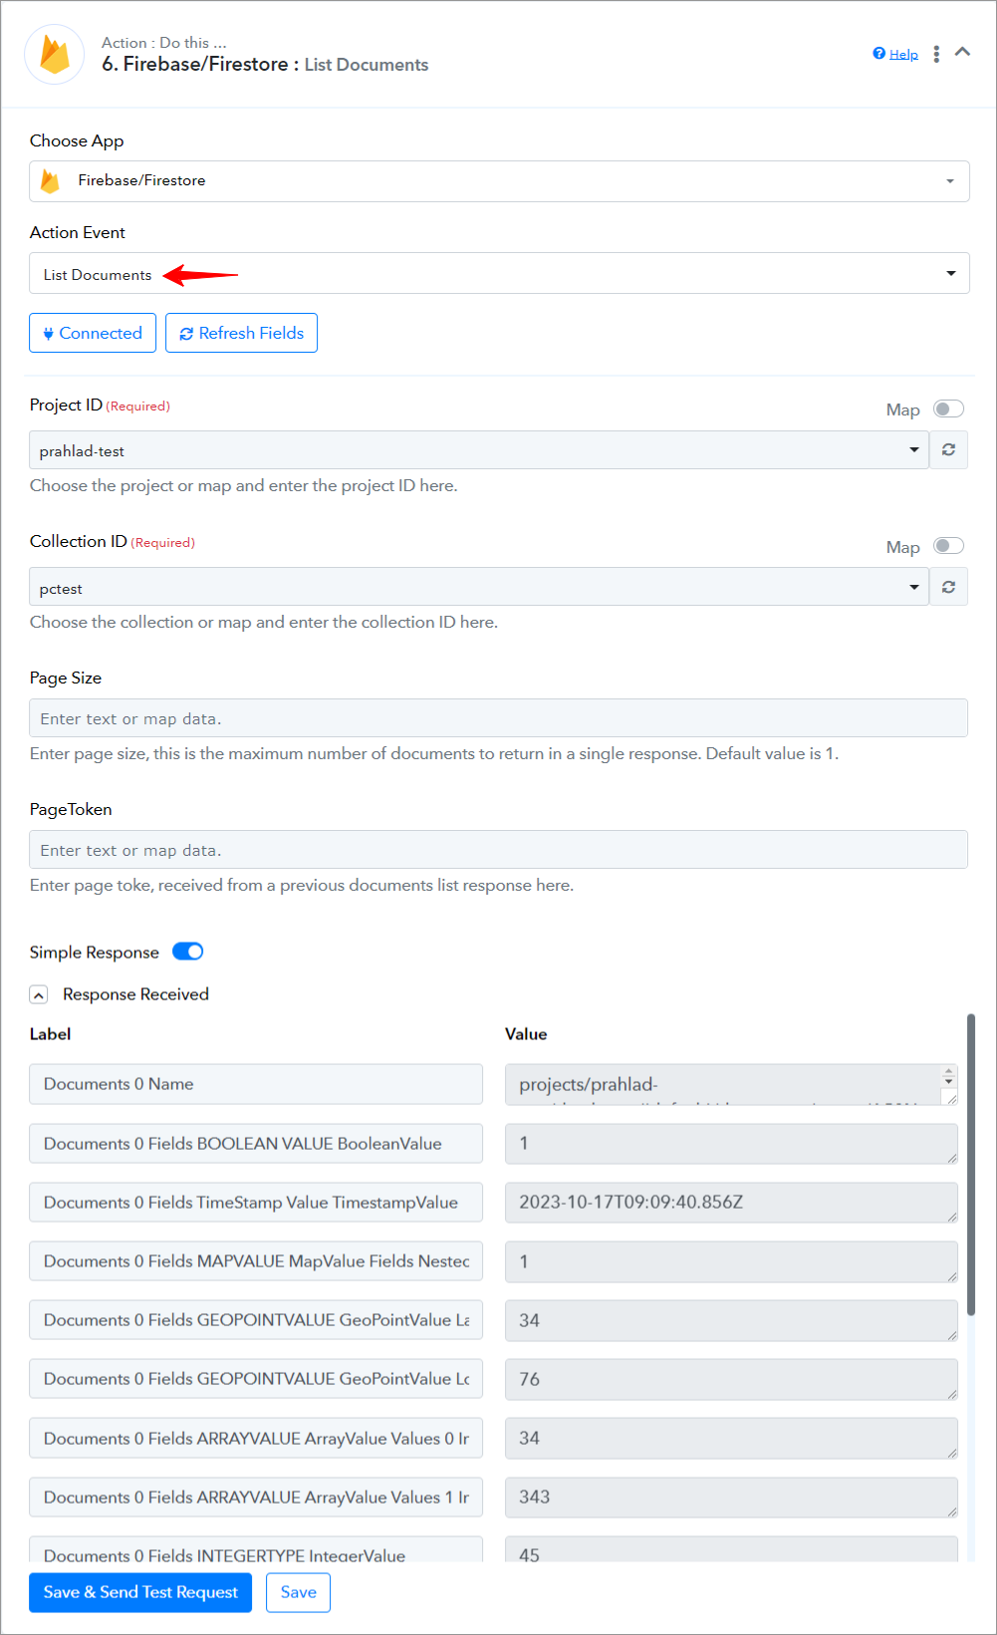Open the Help link
Screen dimensions: 997x1635
click(x=903, y=54)
